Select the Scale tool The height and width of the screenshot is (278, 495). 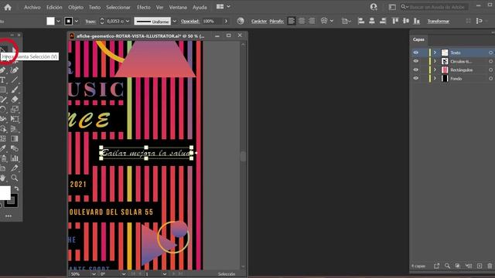coord(15,110)
